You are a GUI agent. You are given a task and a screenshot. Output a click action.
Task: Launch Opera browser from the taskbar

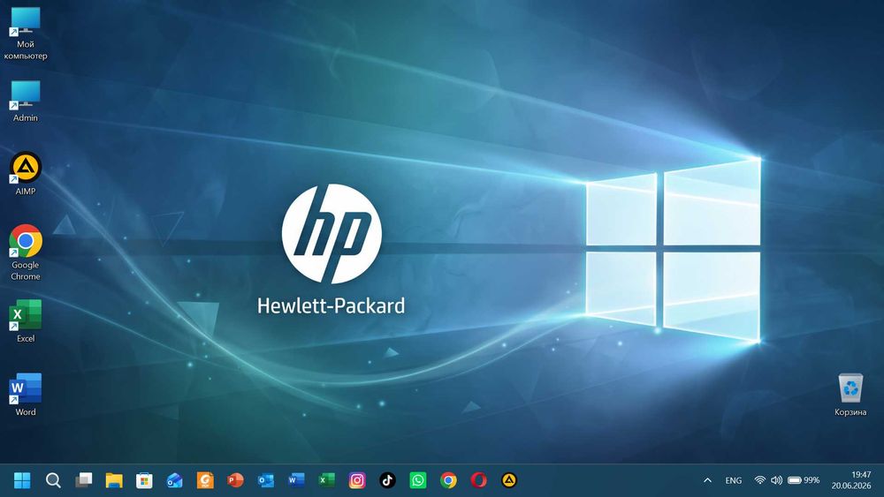[x=478, y=480]
